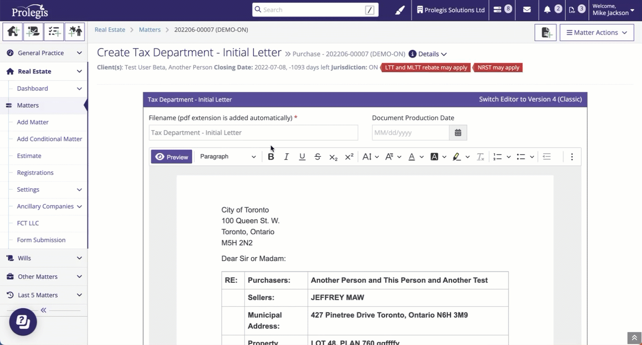
Task: Click the envelope messages icon
Action: click(527, 10)
